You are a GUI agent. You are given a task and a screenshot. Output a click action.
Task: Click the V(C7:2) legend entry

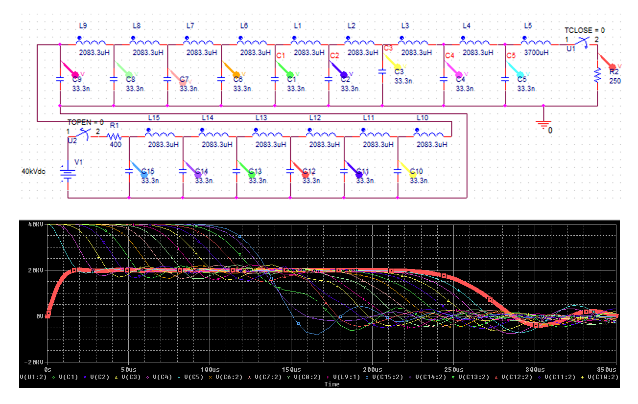(x=267, y=377)
